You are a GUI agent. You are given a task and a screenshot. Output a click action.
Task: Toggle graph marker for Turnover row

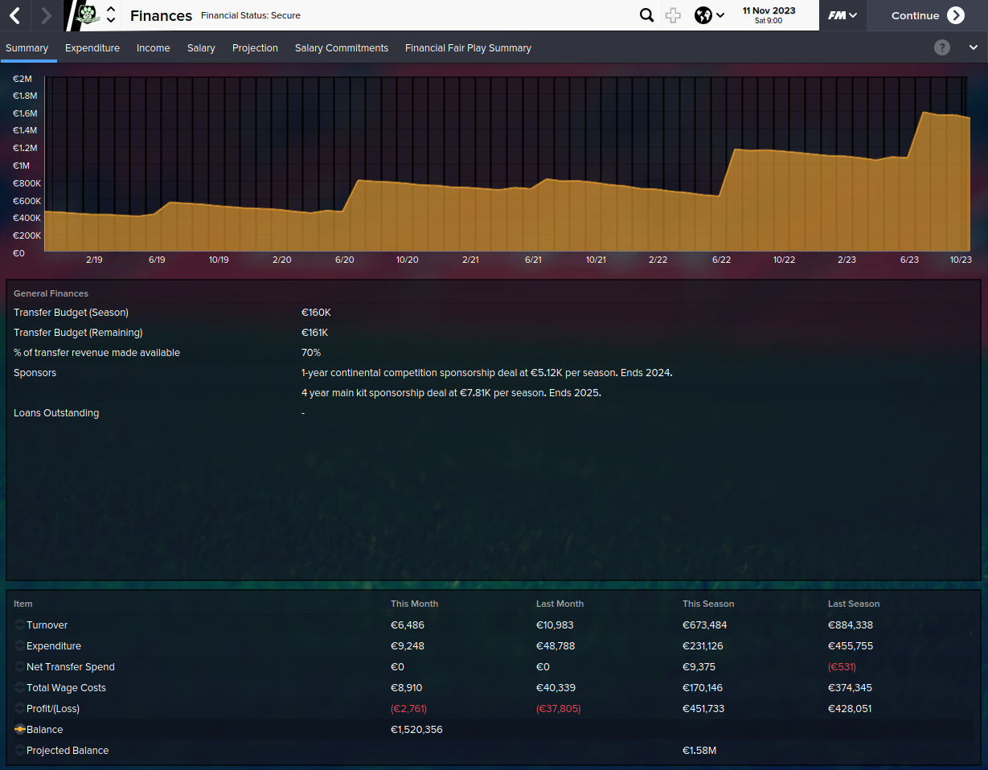coord(19,625)
